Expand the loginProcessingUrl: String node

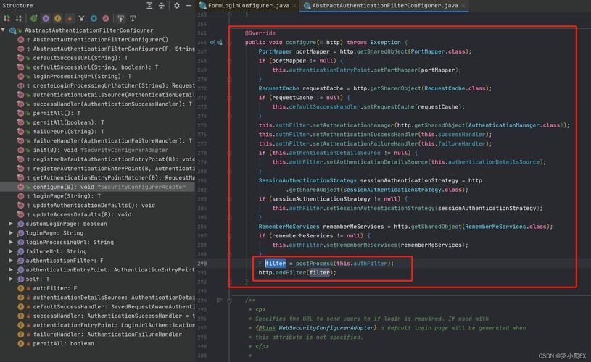[11, 242]
